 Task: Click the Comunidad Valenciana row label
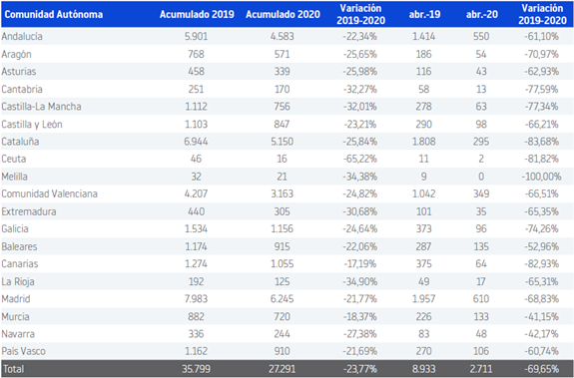(x=50, y=193)
